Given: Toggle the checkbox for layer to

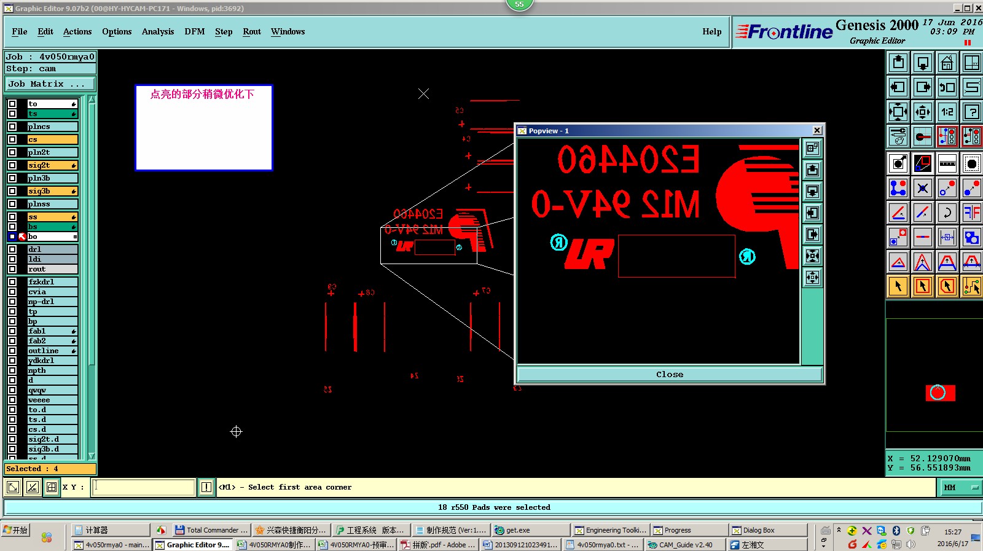Looking at the screenshot, I should [12, 104].
